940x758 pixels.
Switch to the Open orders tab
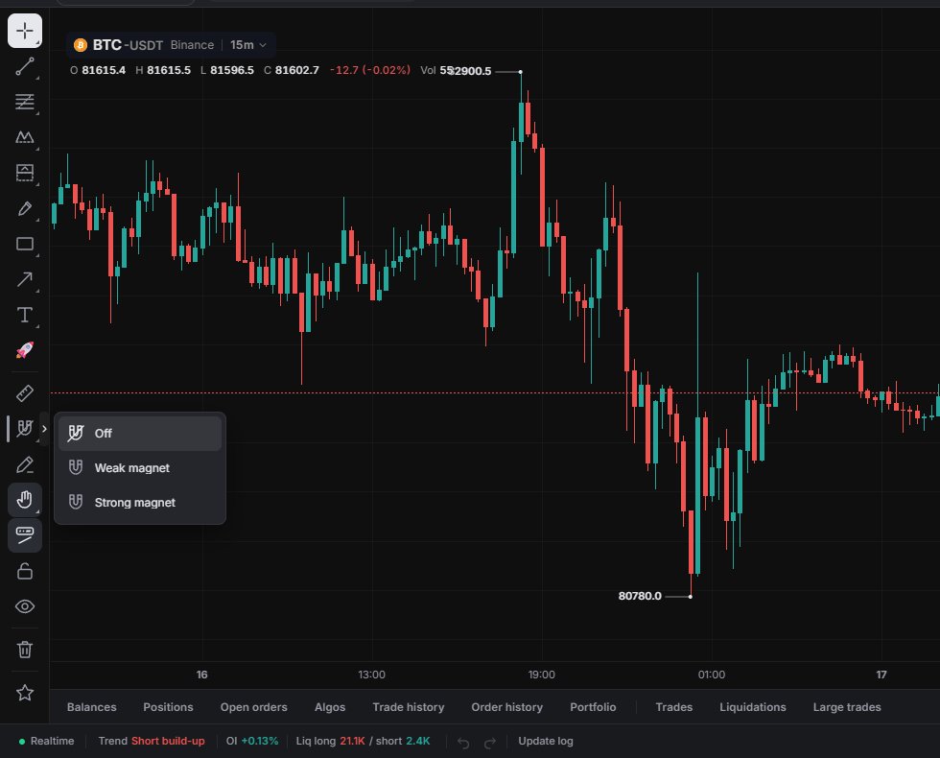253,707
